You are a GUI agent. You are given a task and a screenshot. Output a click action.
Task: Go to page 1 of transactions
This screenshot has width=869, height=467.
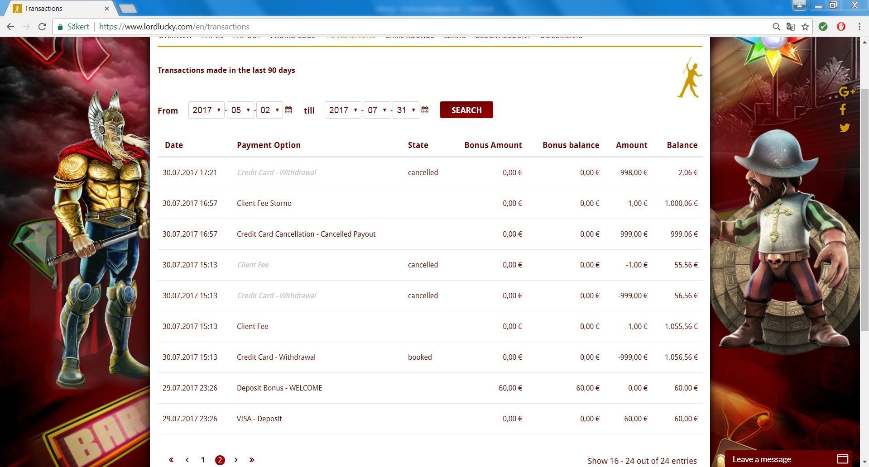203,460
